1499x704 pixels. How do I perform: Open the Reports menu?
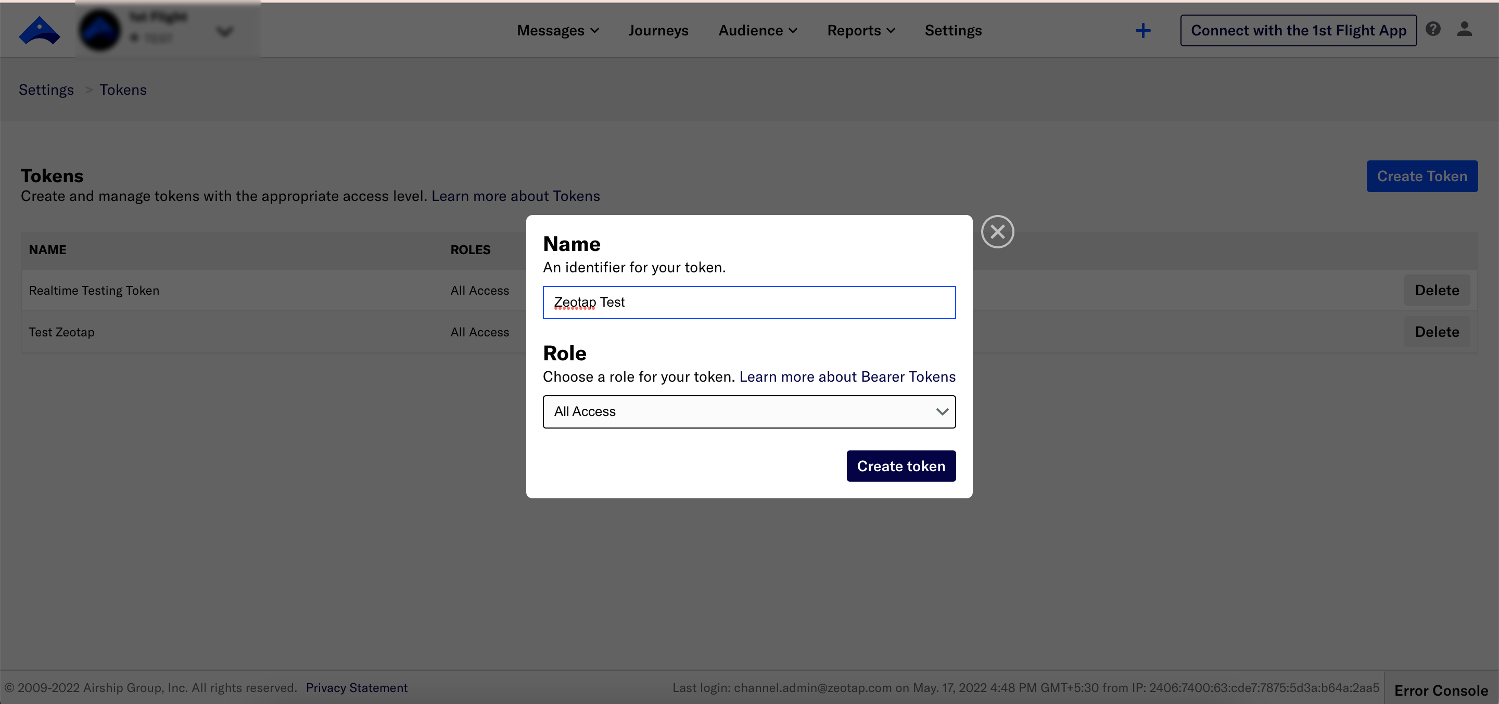[x=861, y=30]
